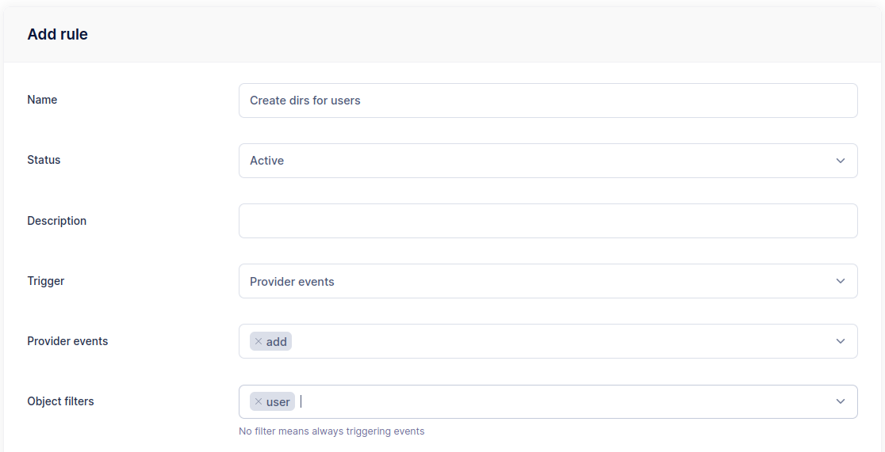The image size is (885, 452).
Task: Click the 'Trigger' field label
Action: pos(46,281)
